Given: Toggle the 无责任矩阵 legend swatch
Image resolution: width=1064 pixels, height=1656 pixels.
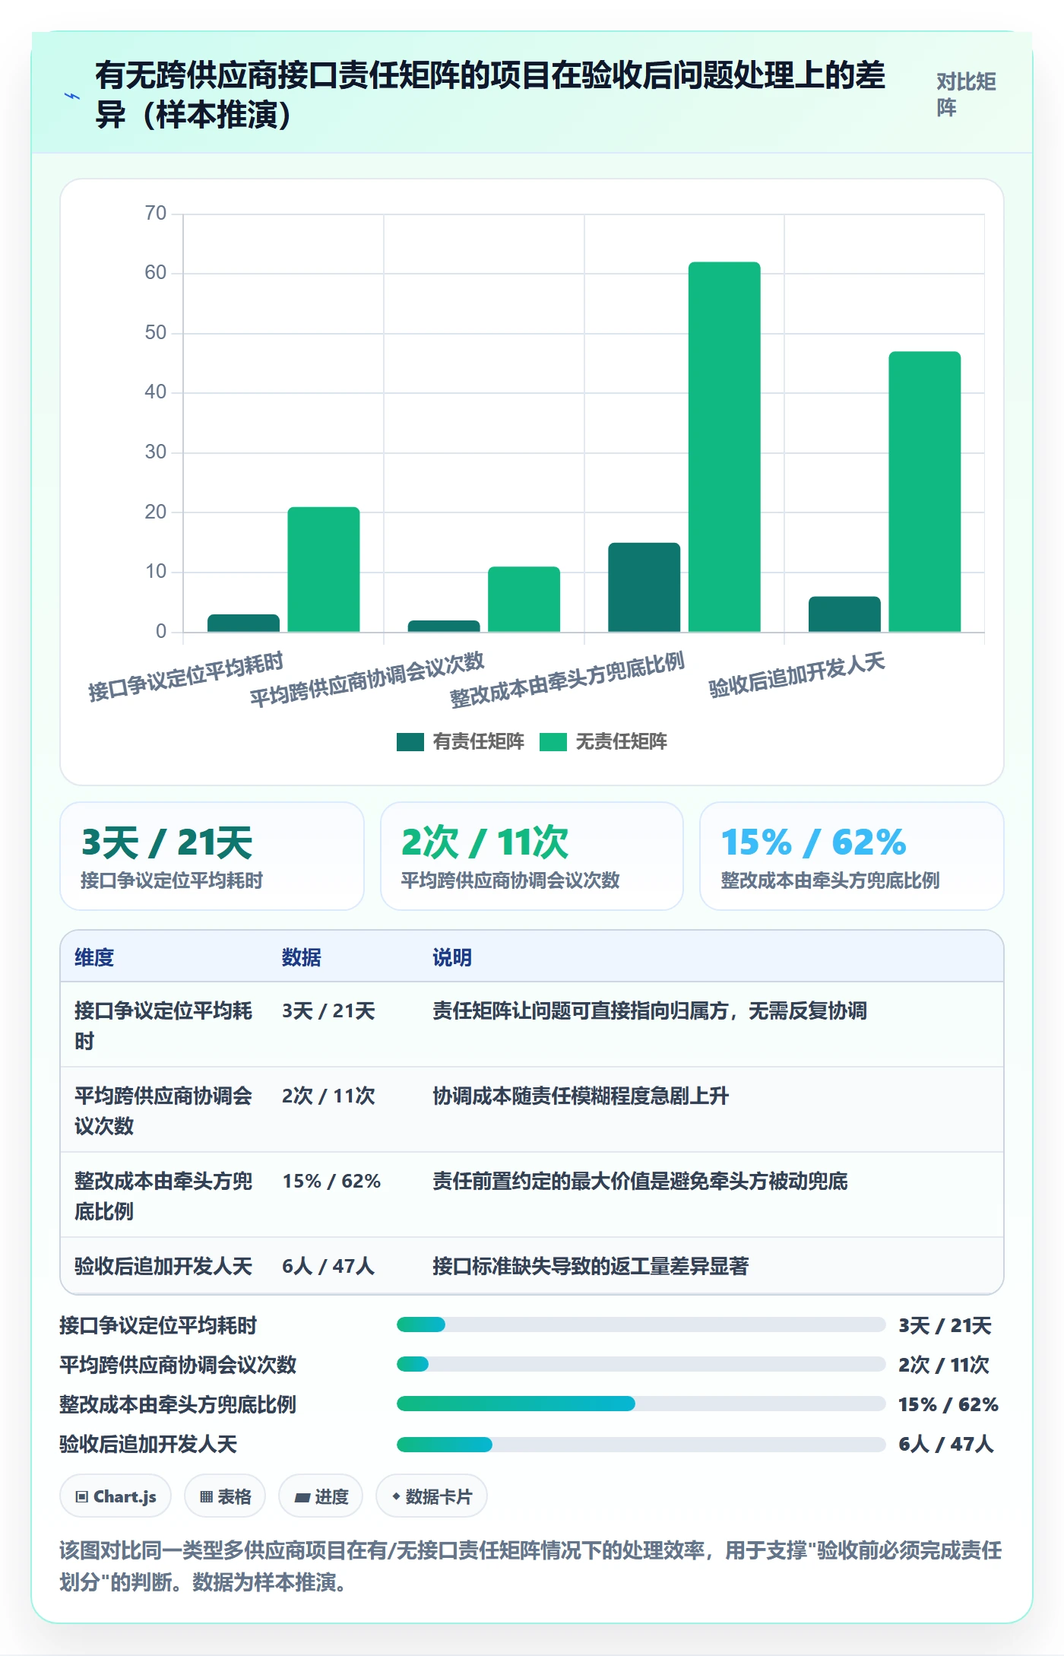Looking at the screenshot, I should (553, 742).
